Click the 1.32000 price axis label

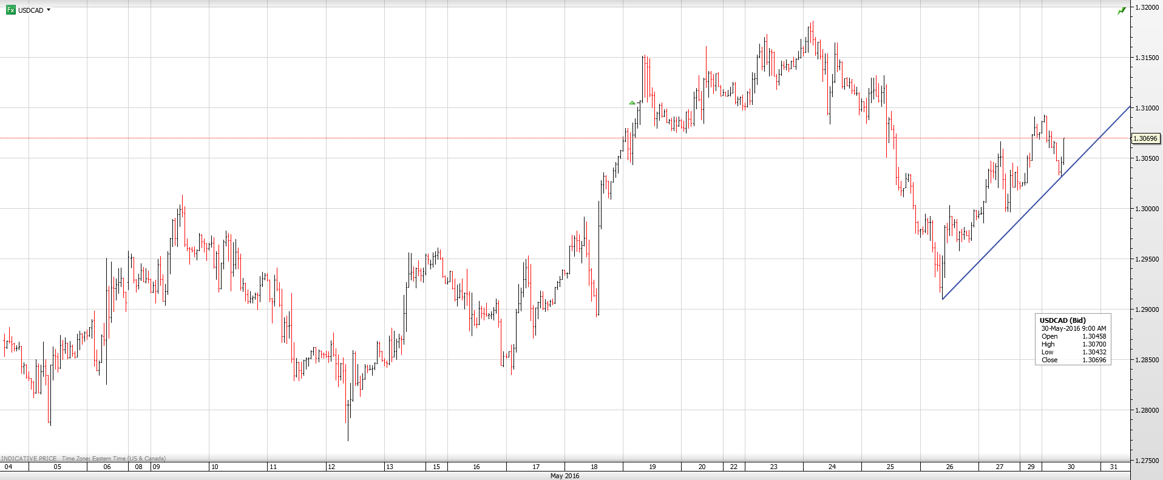(x=1147, y=7)
